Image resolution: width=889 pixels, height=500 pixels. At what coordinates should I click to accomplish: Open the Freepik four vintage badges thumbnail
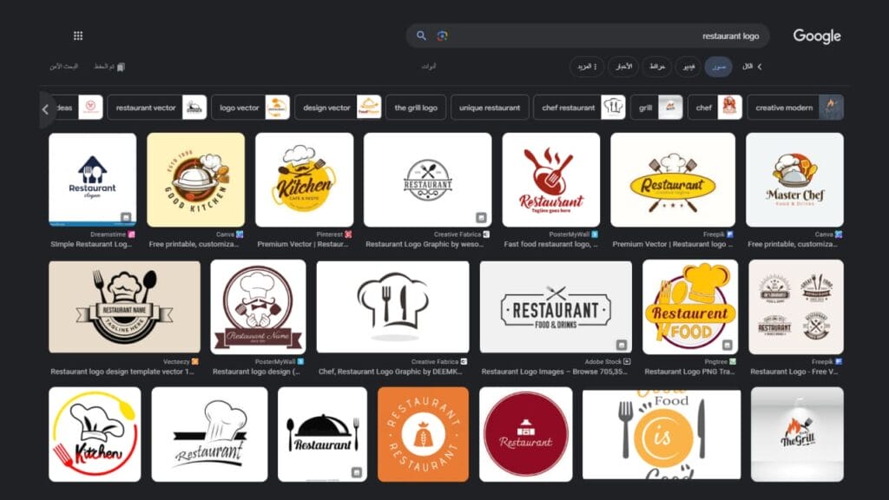coord(796,307)
